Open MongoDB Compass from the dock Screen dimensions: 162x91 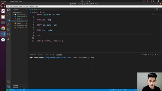pyautogui.click(x=3, y=40)
